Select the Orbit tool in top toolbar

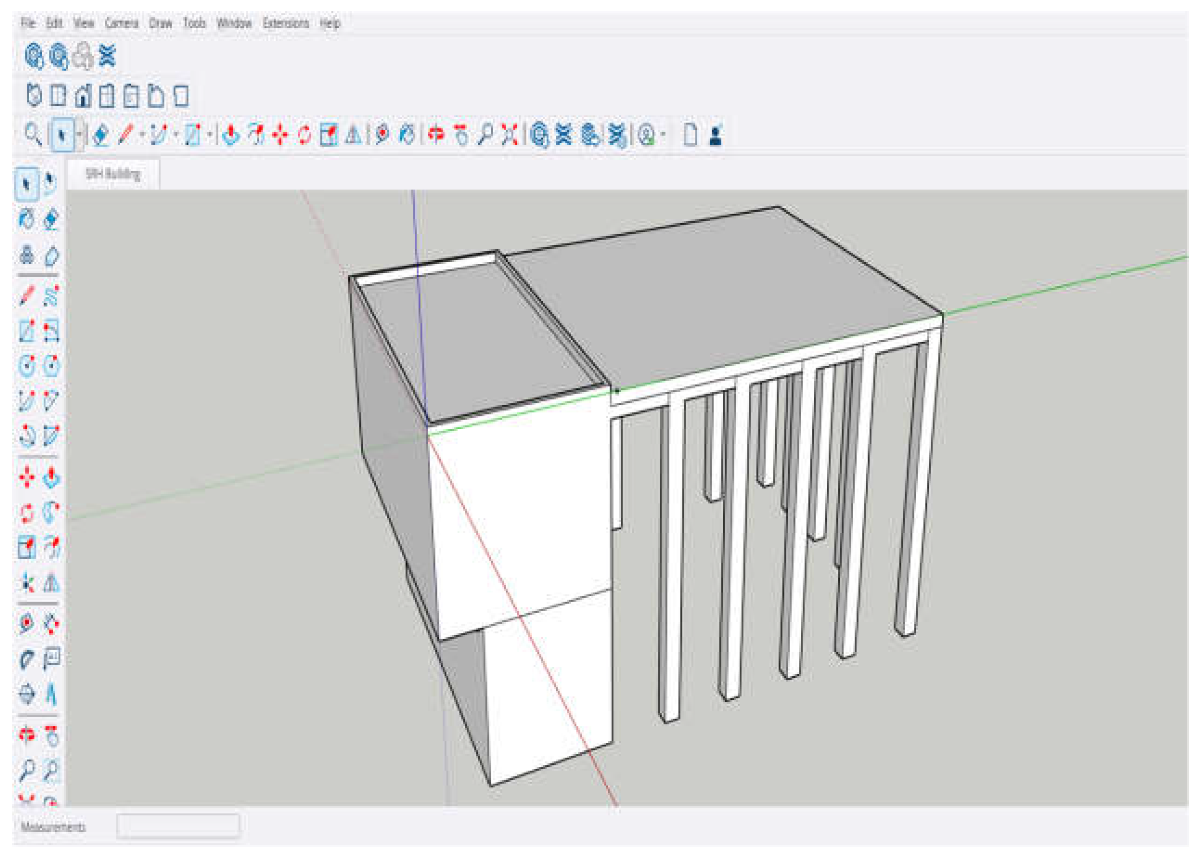click(x=436, y=134)
